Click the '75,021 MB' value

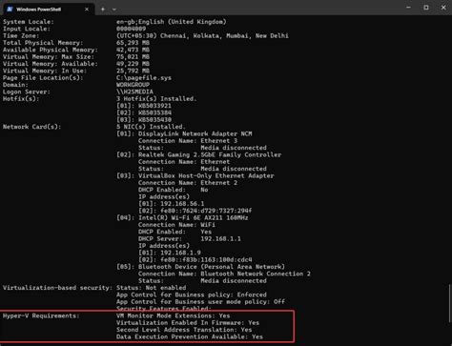coord(133,56)
